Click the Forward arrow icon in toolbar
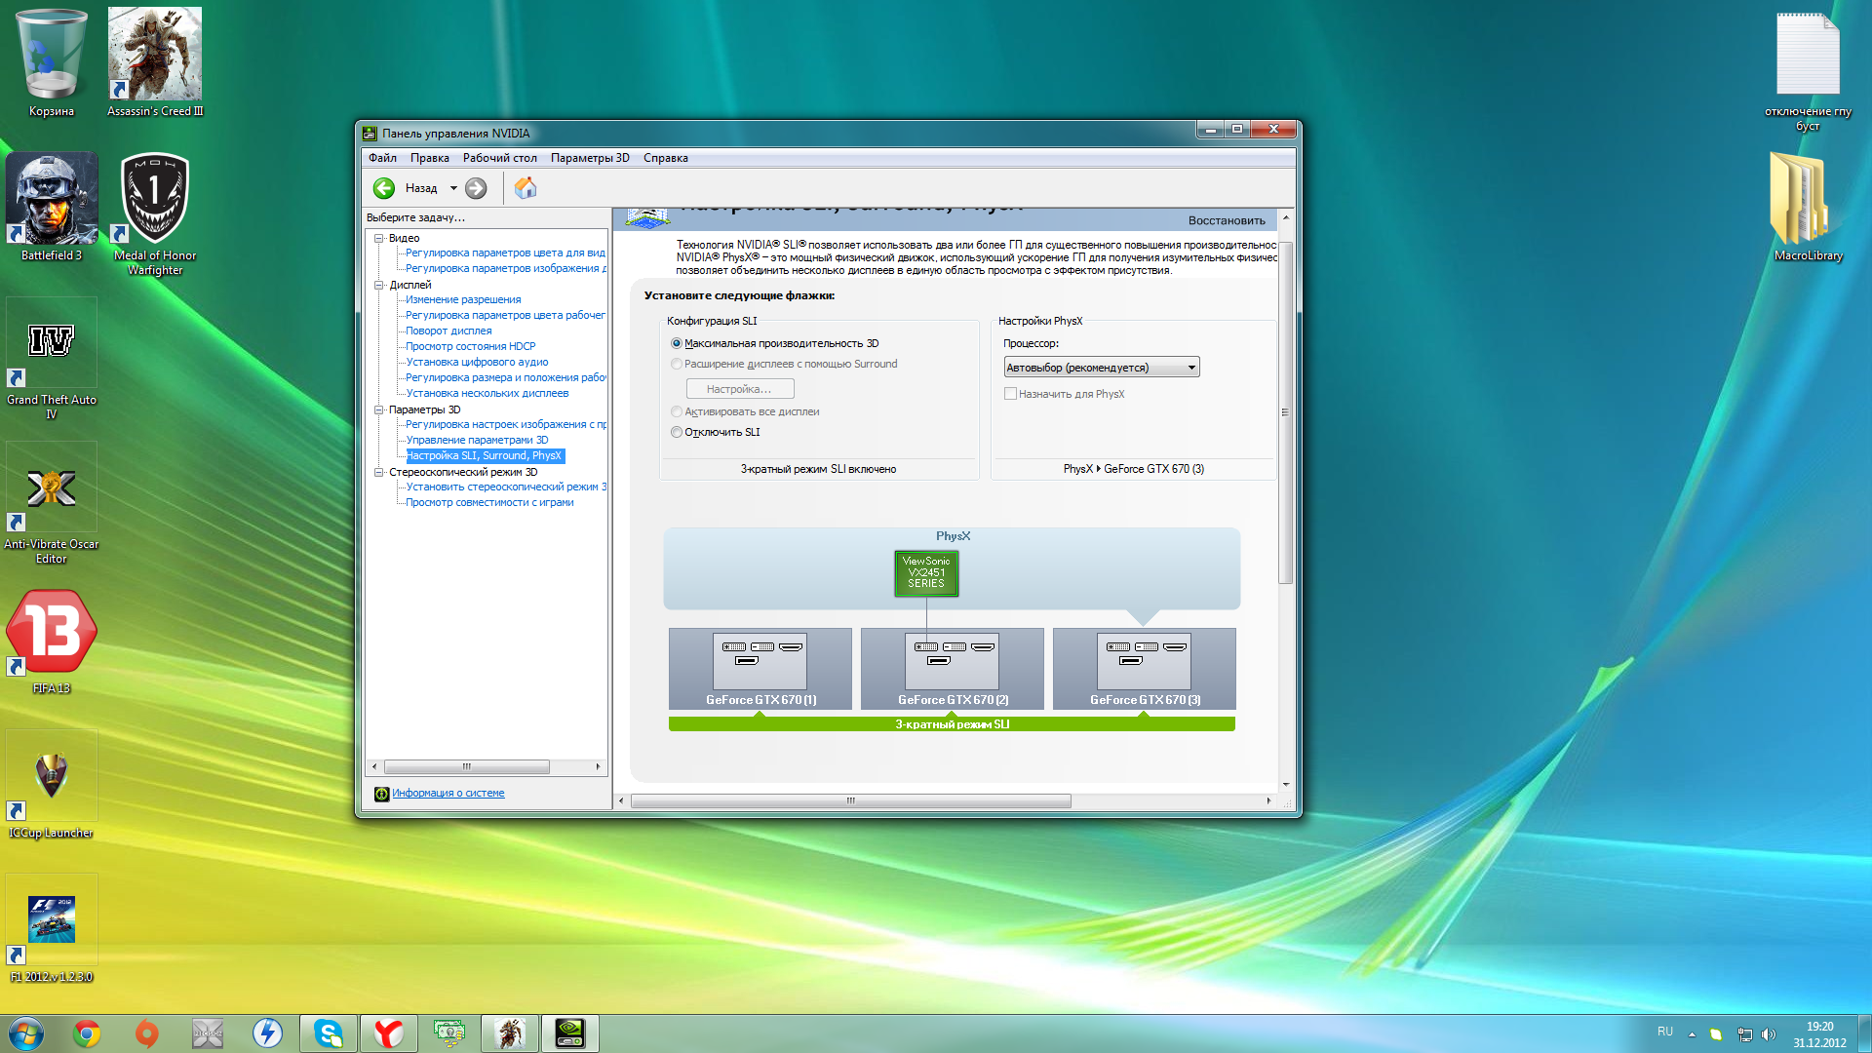Viewport: 1872px width, 1053px height. (x=476, y=188)
